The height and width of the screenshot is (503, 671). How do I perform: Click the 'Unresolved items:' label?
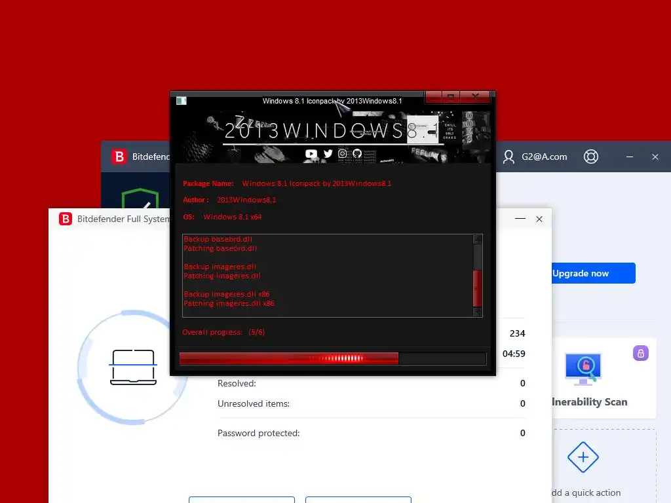(x=254, y=403)
